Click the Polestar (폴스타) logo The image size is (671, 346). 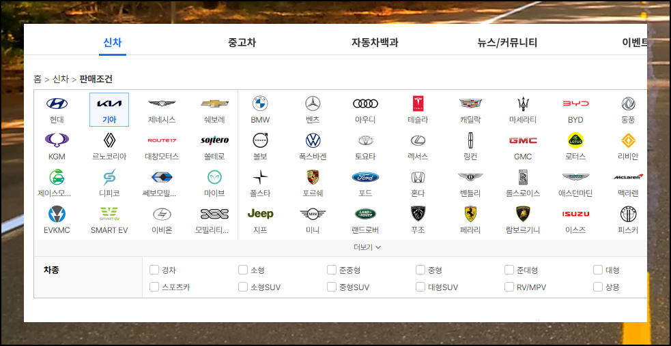pos(260,177)
